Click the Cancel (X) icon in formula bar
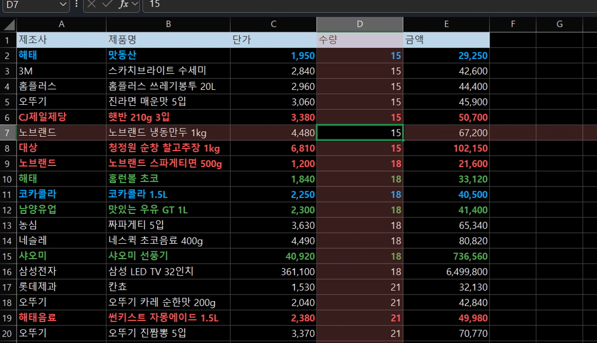This screenshot has height=343, width=597. coord(92,4)
